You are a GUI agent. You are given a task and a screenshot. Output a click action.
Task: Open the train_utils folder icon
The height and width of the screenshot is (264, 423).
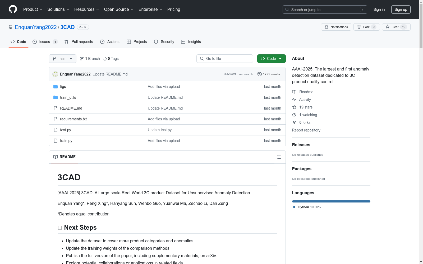pos(56,97)
